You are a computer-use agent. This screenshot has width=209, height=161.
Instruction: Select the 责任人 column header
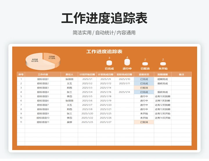69,74
